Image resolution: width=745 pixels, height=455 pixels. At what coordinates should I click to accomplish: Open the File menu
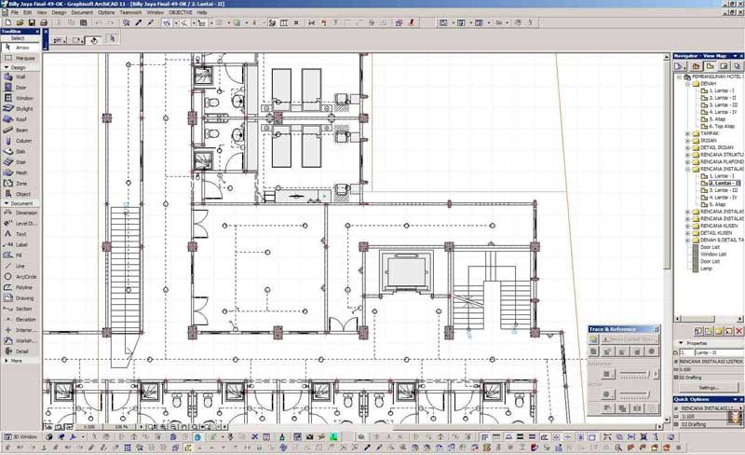(x=15, y=12)
